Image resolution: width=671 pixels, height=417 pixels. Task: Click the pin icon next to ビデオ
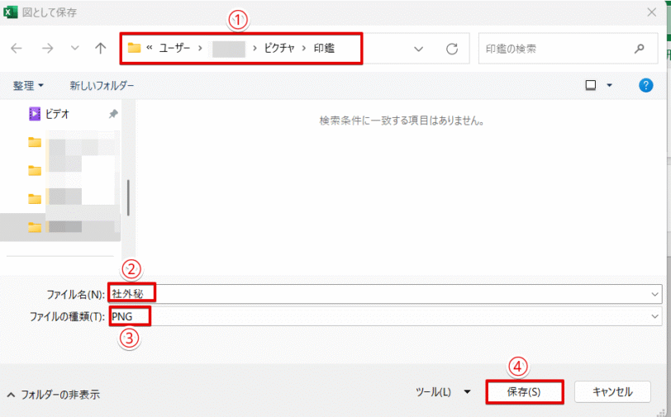tap(113, 114)
